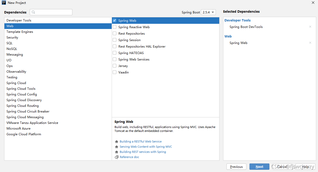Click home icon beside Building REST services
The width and height of the screenshot is (318, 172).
pos(116,152)
